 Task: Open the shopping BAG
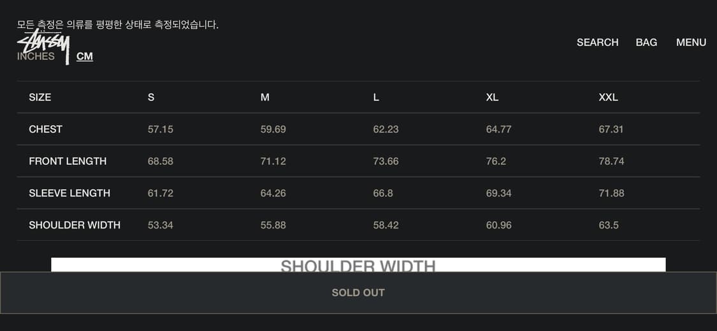(x=646, y=43)
